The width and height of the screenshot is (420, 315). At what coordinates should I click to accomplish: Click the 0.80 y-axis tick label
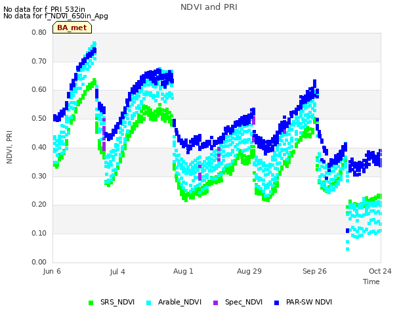click(x=39, y=32)
